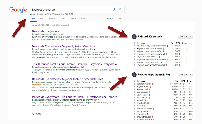This screenshot has width=202, height=124.
Task: Open dropdown arrow beside chrome.google.com URL
Action: pos(114,82)
